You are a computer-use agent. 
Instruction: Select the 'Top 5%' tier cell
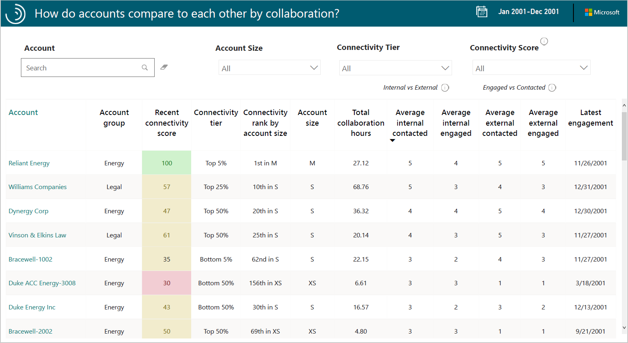pyautogui.click(x=216, y=163)
